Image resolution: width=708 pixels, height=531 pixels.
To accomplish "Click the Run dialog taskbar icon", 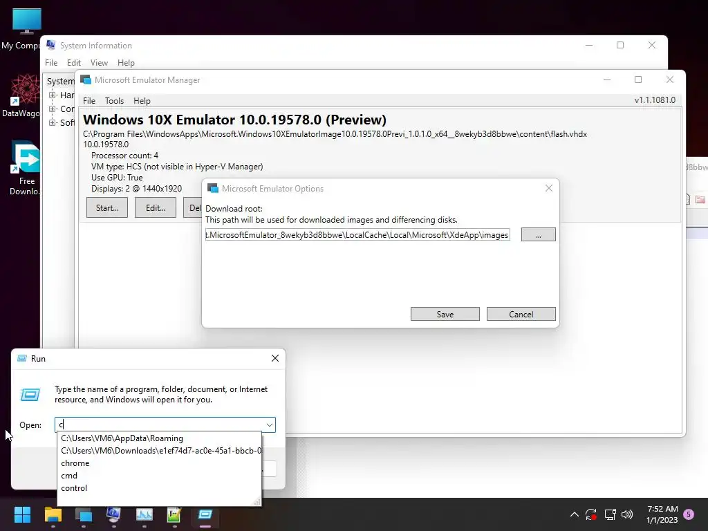I will [x=205, y=514].
